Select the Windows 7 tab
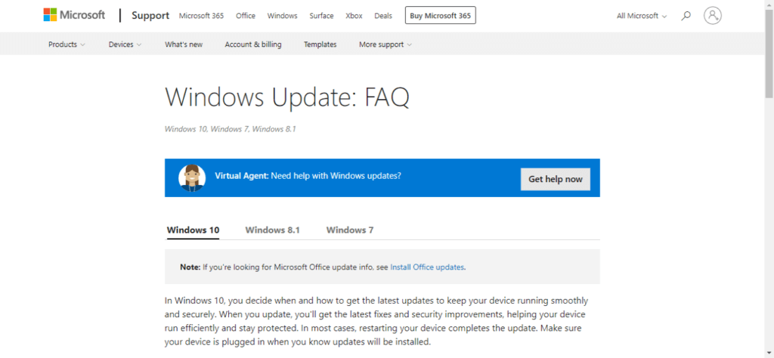 350,230
